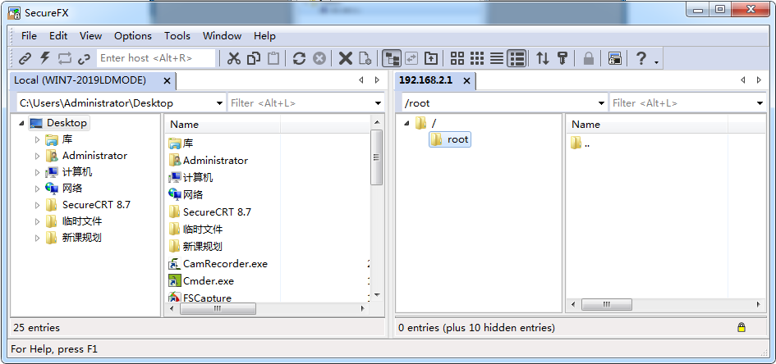Expand the 临时文件 tree node
The width and height of the screenshot is (776, 364).
tap(38, 221)
